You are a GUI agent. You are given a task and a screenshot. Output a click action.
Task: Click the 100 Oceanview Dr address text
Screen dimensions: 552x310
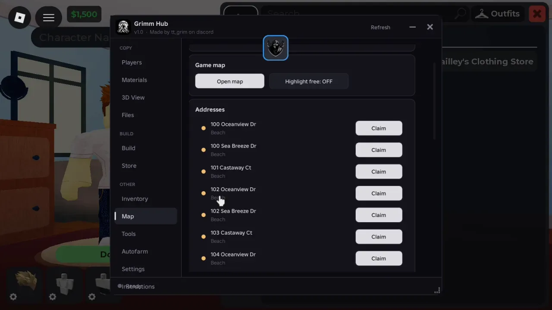coord(233,124)
